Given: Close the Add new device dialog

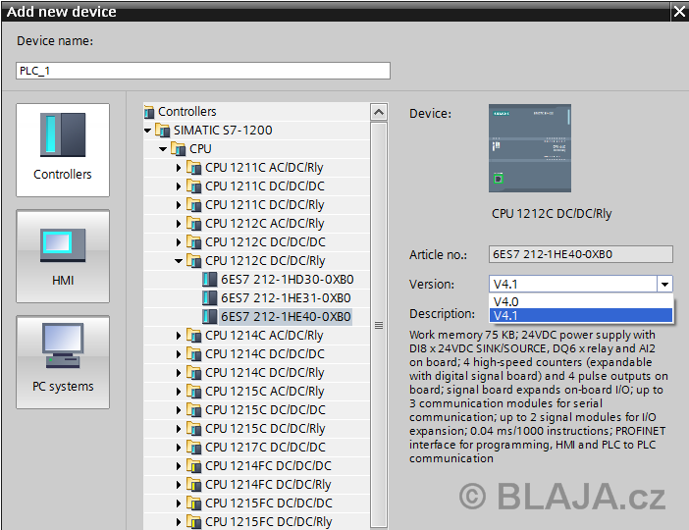Looking at the screenshot, I should click(680, 12).
